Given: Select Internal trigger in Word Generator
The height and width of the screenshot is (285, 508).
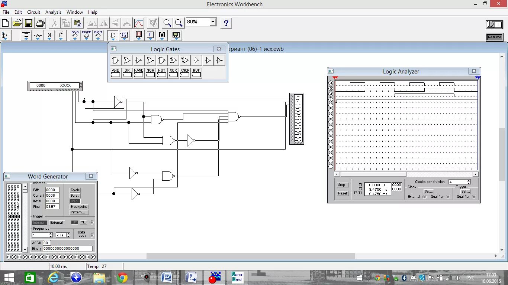Looking at the screenshot, I should (39, 223).
